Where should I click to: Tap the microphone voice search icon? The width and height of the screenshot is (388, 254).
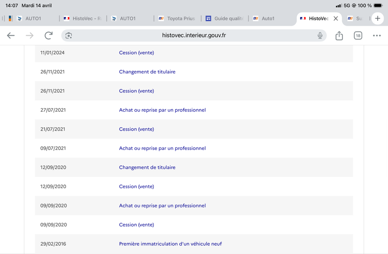[320, 35]
